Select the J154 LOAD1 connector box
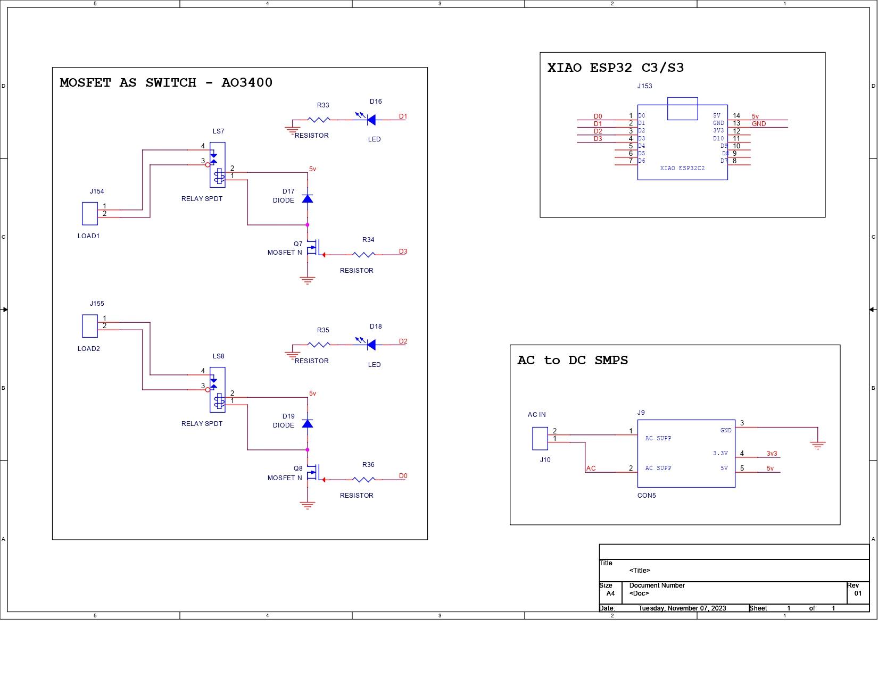 click(90, 213)
